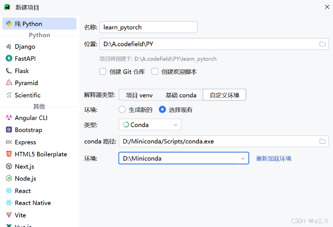Select Flask project type

[39, 71]
